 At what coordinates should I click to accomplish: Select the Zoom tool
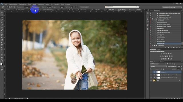[2, 60]
